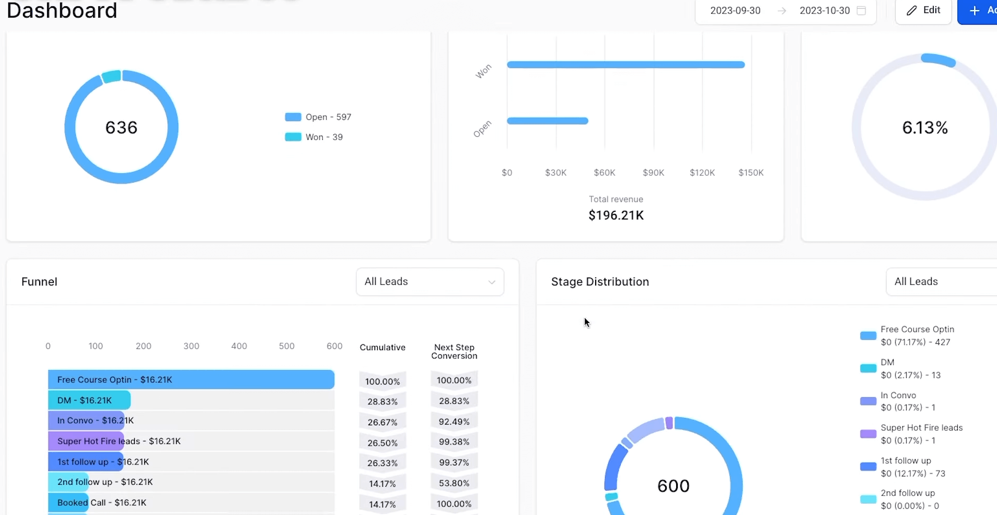Click the 636 opportunities donut center
The height and width of the screenshot is (515, 997).
[x=121, y=127]
